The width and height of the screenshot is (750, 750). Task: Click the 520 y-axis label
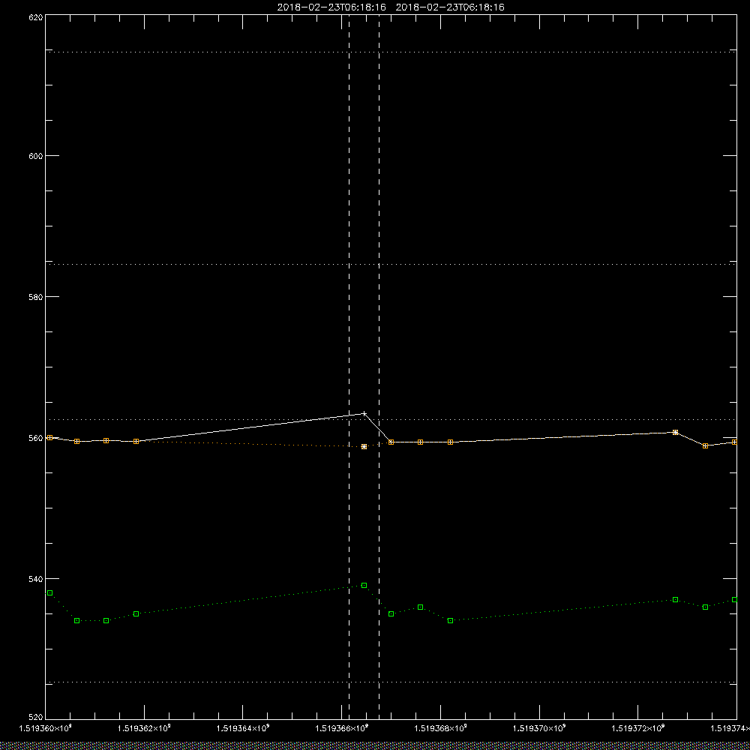tap(36, 718)
